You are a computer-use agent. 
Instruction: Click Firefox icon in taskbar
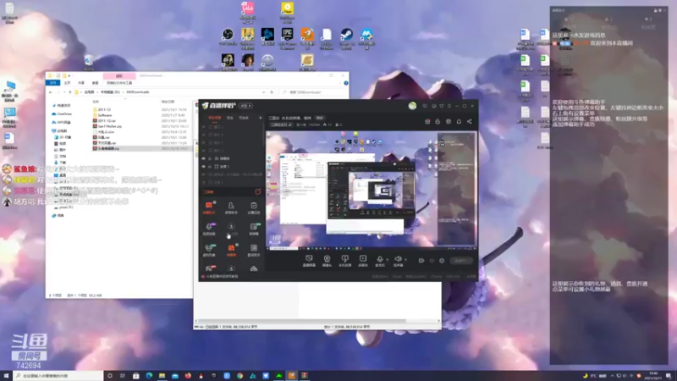(188, 376)
